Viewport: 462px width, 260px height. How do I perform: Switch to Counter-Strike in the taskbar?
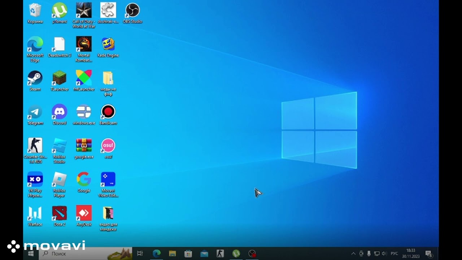[220, 253]
